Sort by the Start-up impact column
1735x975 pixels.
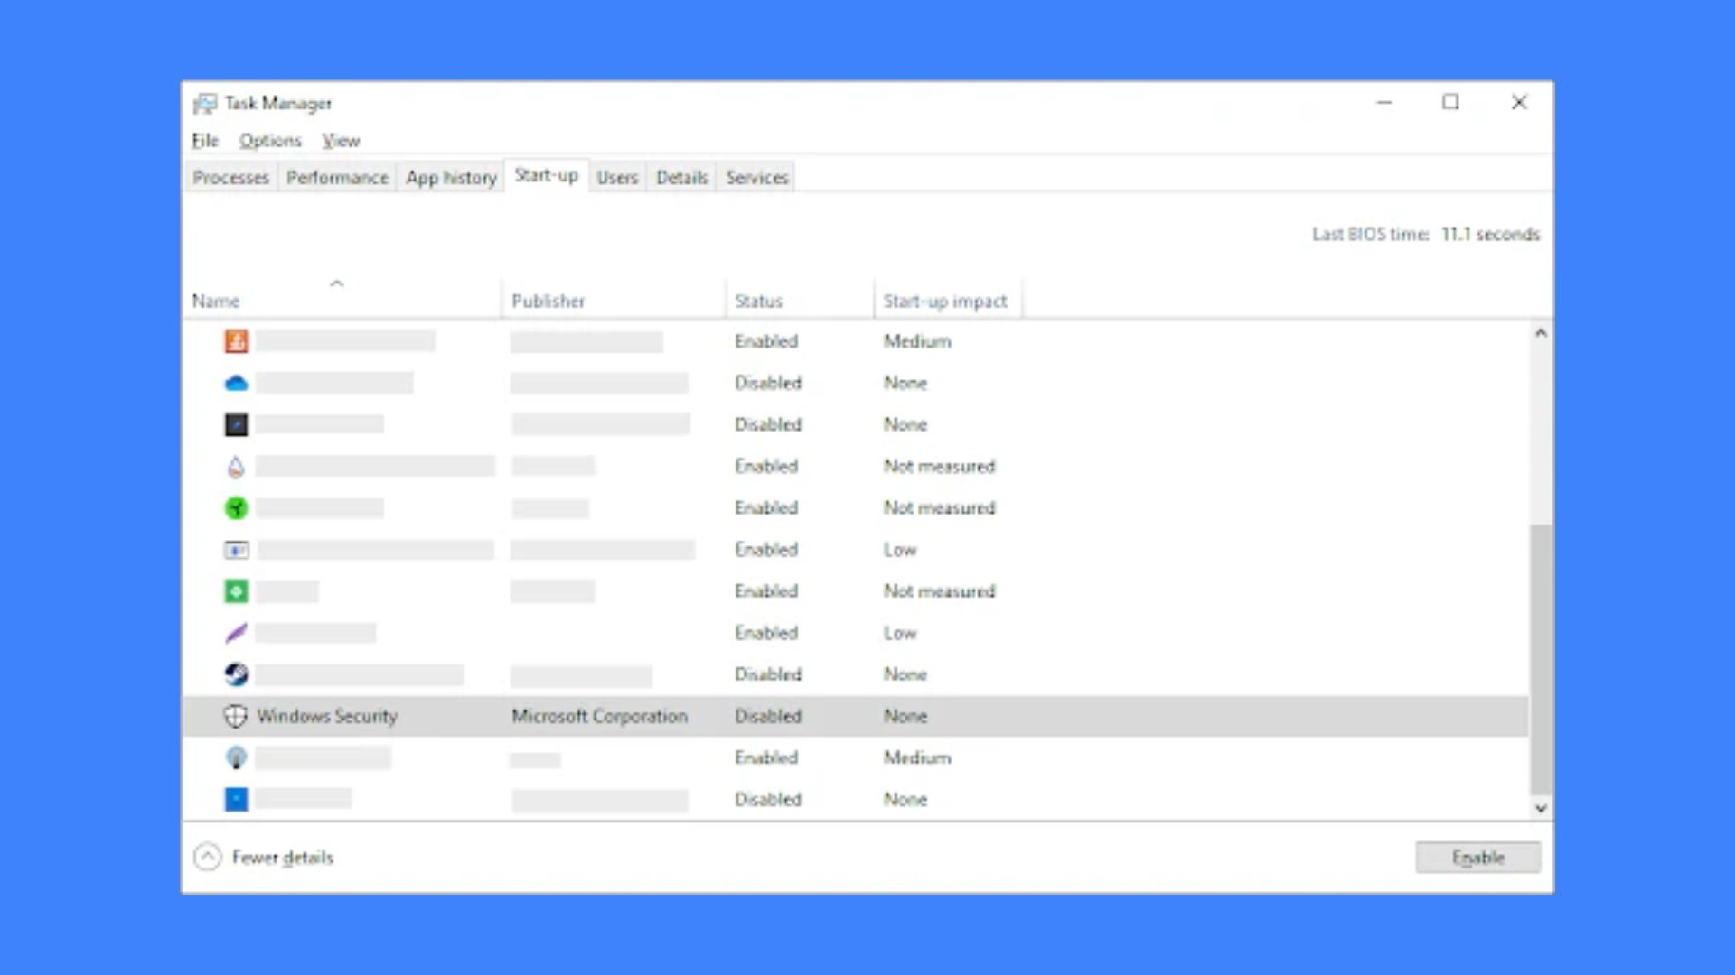[x=945, y=301]
